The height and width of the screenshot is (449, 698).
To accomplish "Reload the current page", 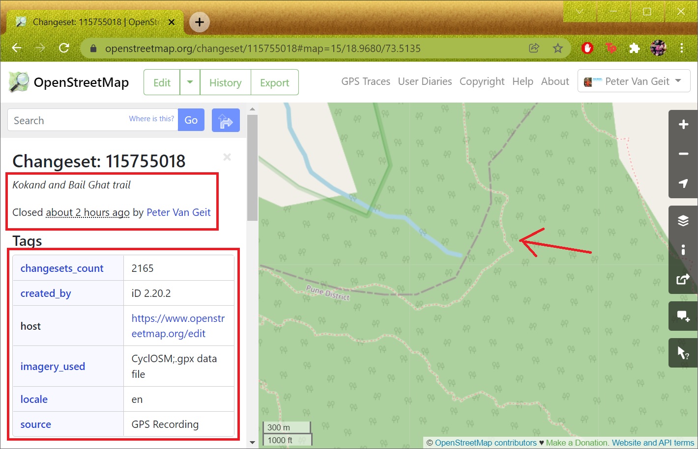I will coord(64,48).
